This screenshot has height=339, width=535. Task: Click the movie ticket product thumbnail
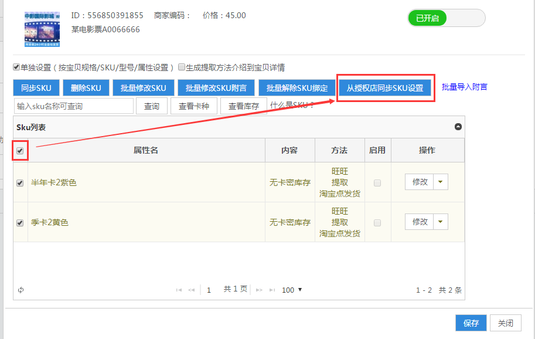(x=42, y=29)
